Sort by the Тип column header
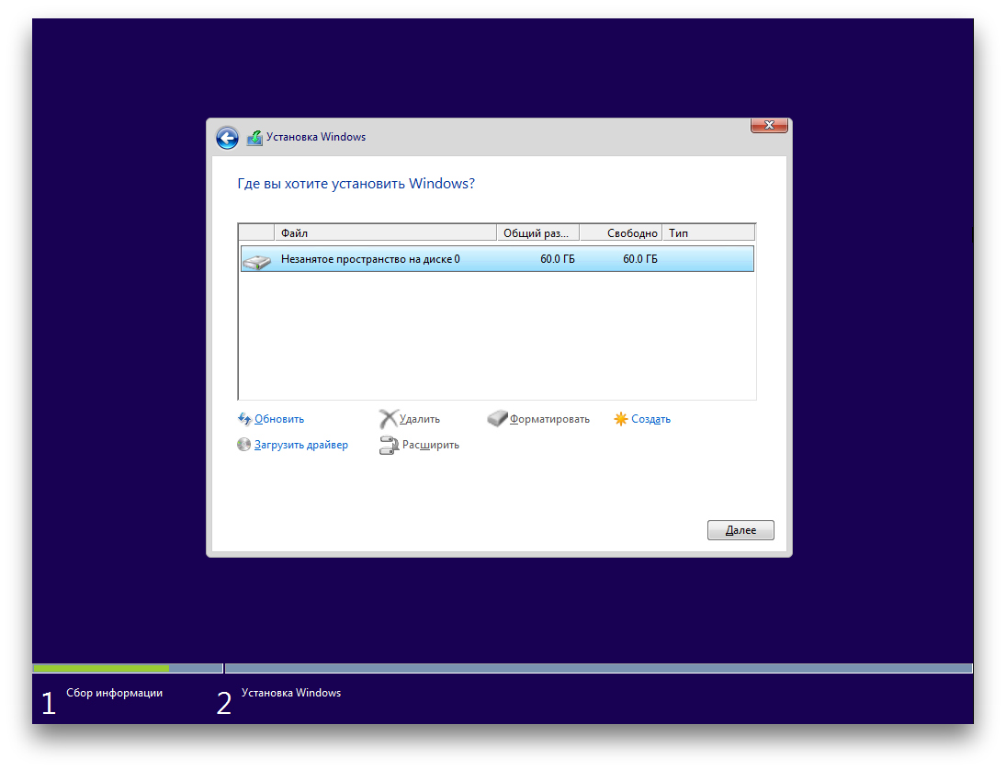1006x770 pixels. click(x=707, y=233)
